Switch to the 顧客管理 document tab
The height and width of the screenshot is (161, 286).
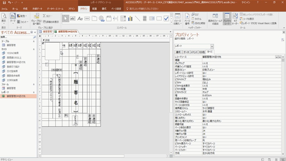click(46, 32)
